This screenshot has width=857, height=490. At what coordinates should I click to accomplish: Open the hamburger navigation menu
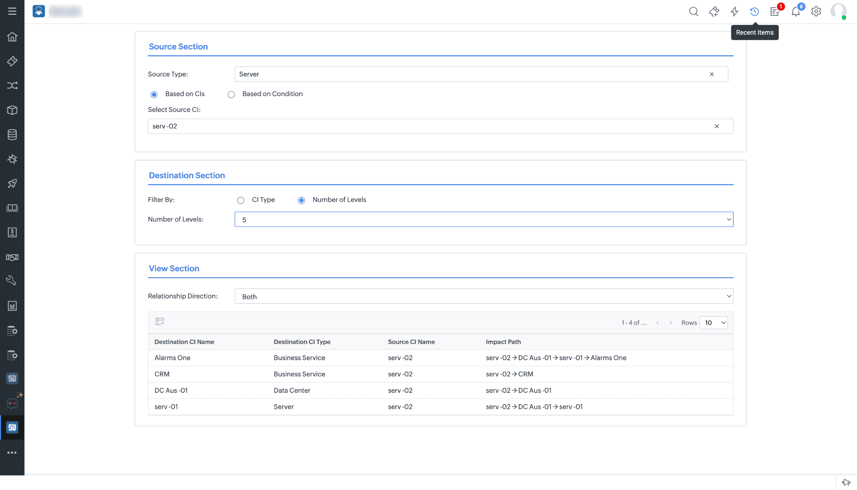tap(12, 11)
